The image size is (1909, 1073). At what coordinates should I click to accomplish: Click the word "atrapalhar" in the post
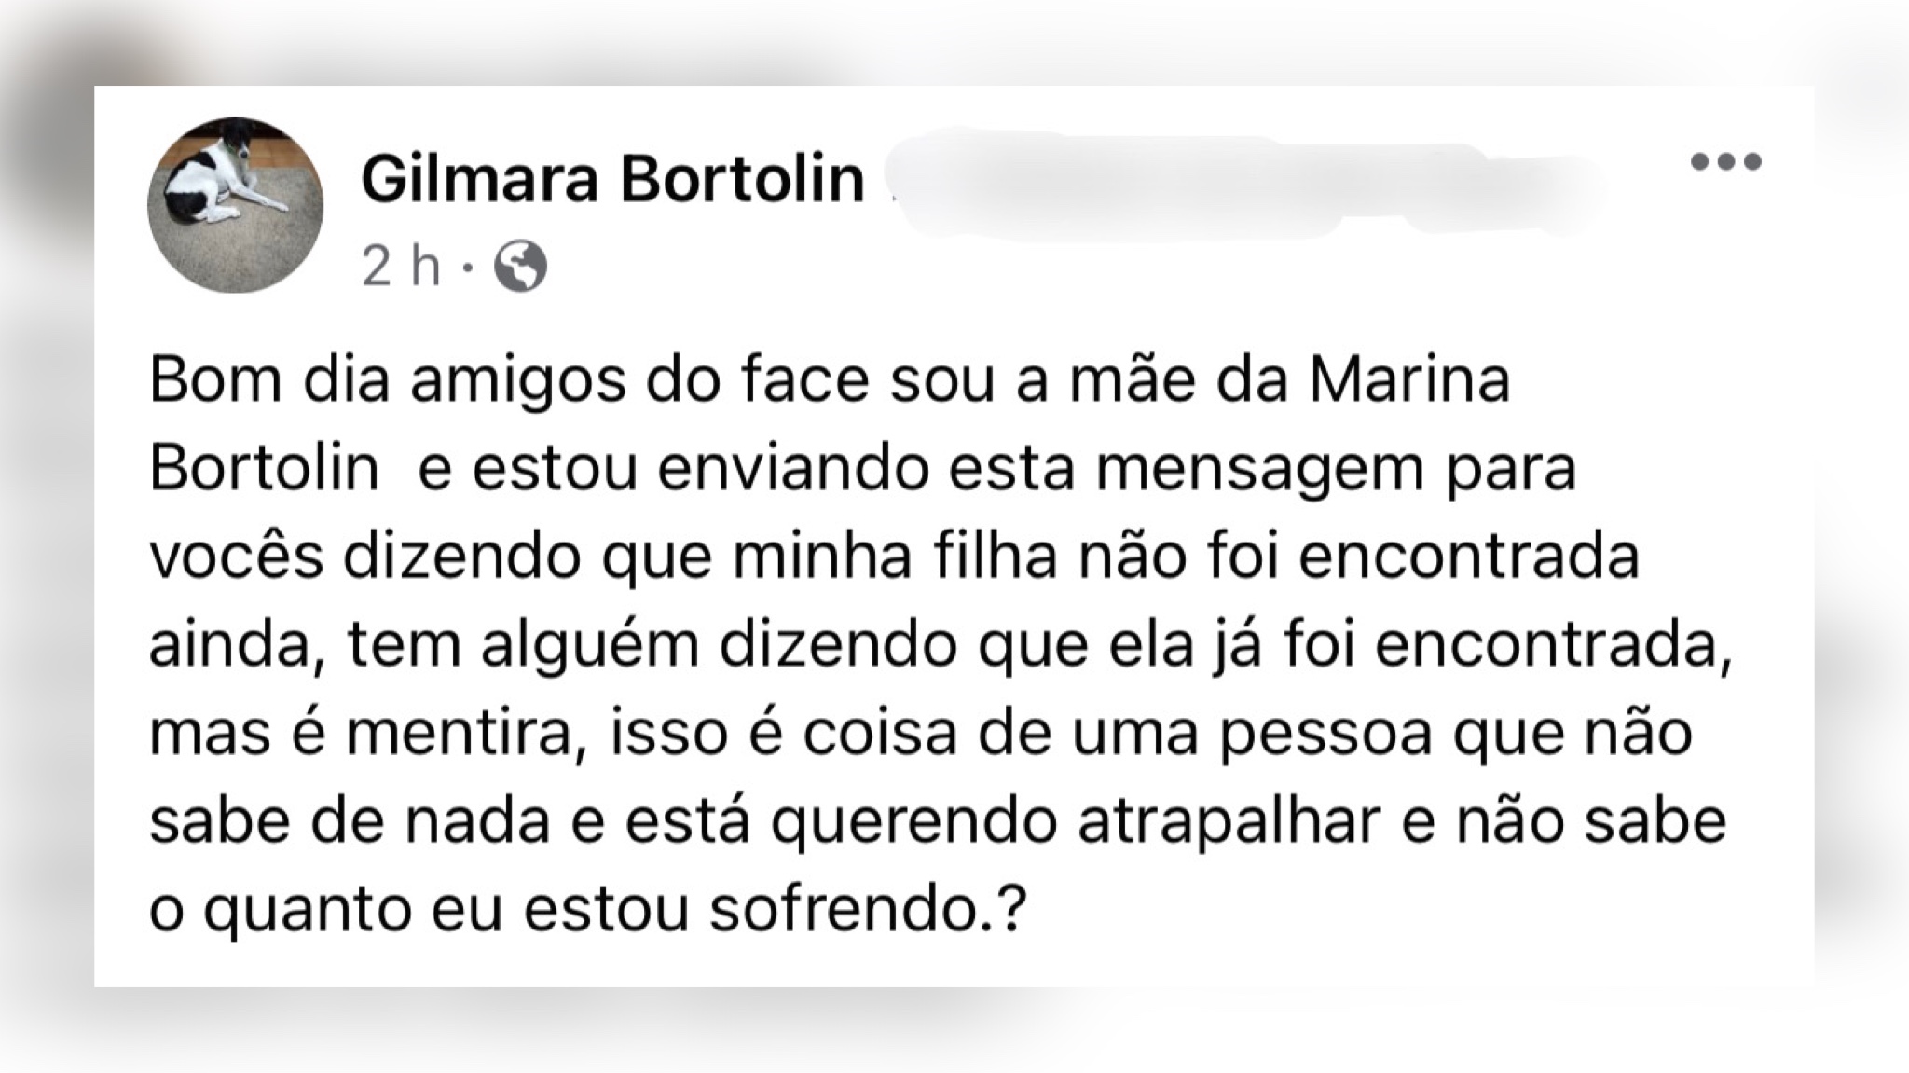pos(1228,824)
